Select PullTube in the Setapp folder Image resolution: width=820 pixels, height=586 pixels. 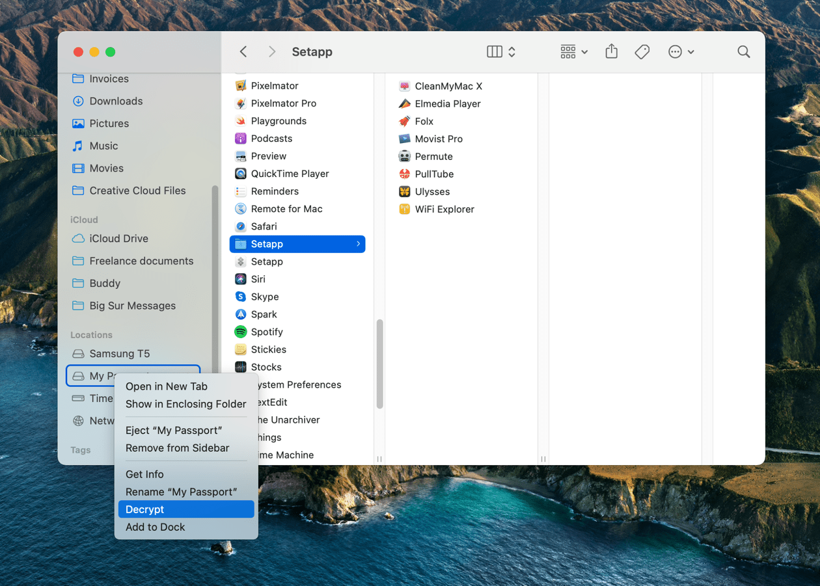pos(434,174)
